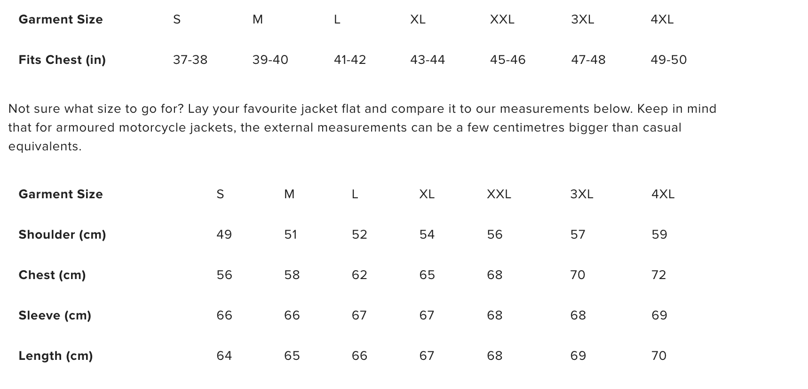Image resolution: width=808 pixels, height=389 pixels.
Task: Click shoulder measurement 57 for 3XL
Action: (578, 234)
